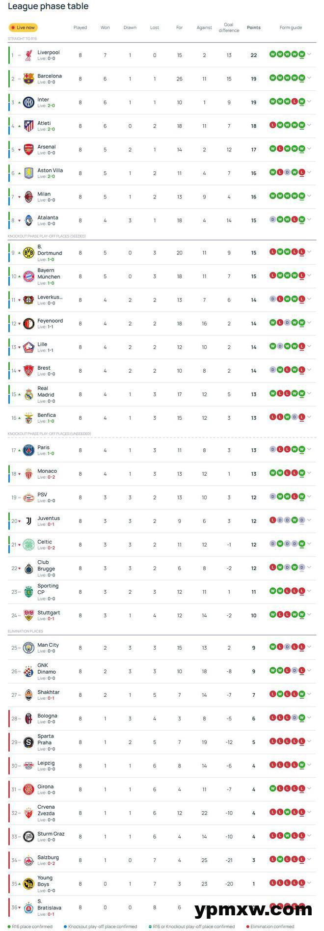Open the Feyenoord team link
This screenshot has width=324, height=931.
point(50,321)
